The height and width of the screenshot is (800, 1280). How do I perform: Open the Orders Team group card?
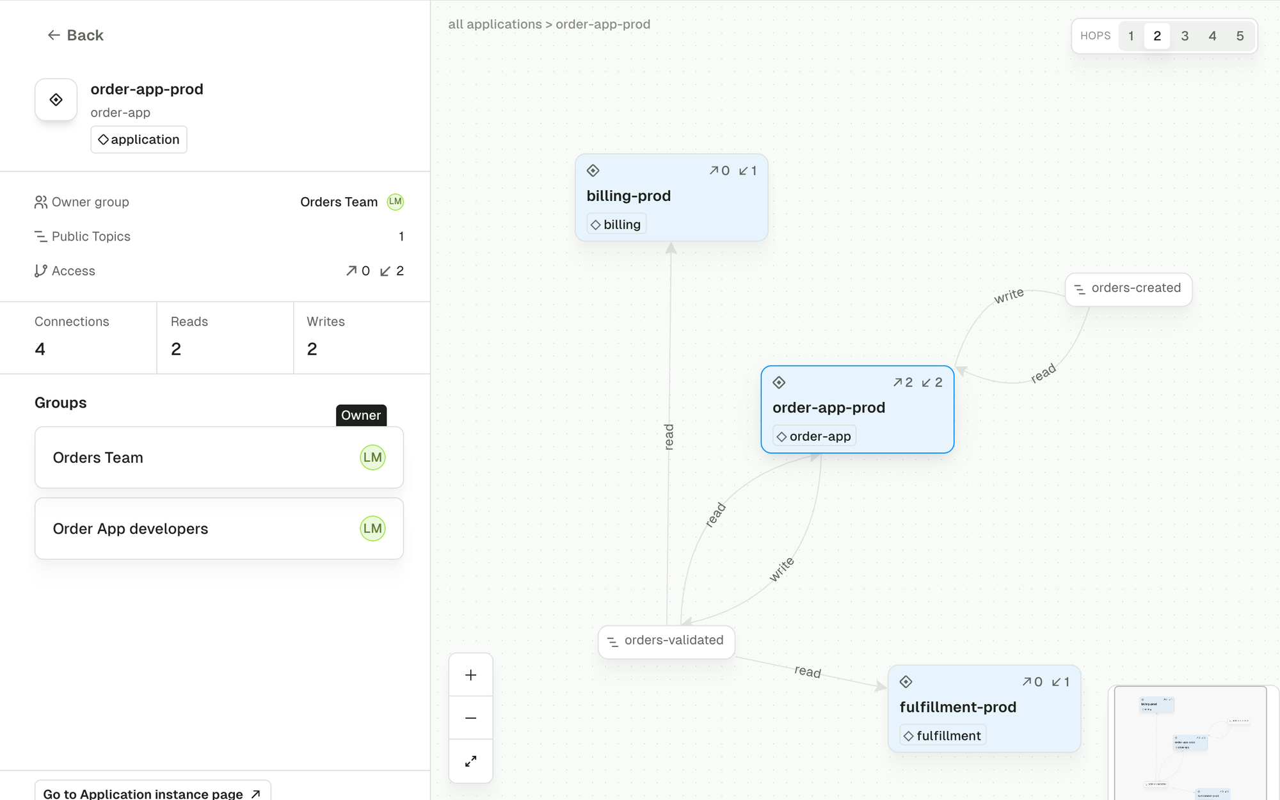tap(219, 458)
